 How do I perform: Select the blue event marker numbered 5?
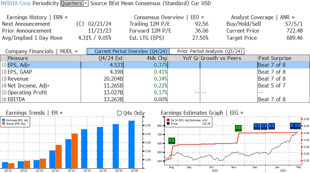(264, 126)
